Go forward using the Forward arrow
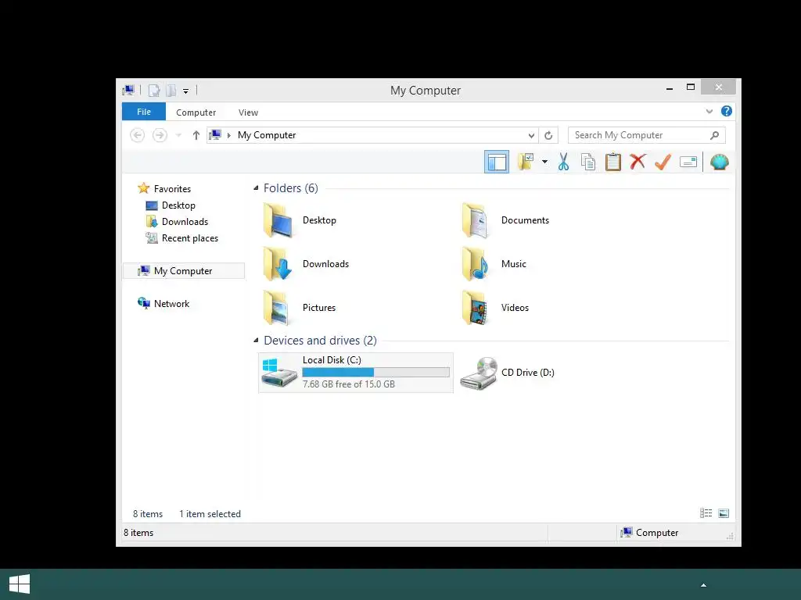 pos(160,135)
